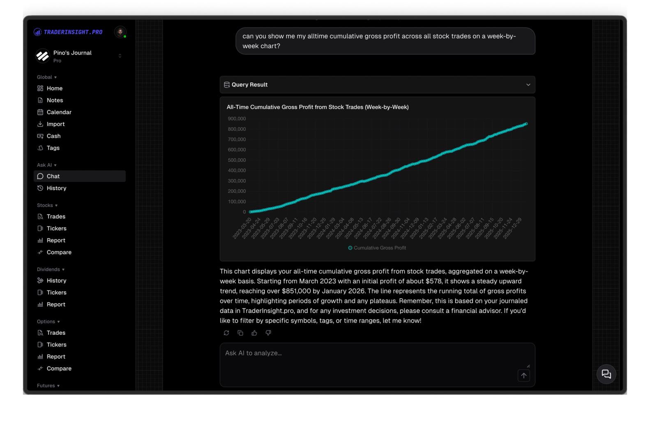
Task: Click the Home dashboard icon
Action: coord(40,88)
